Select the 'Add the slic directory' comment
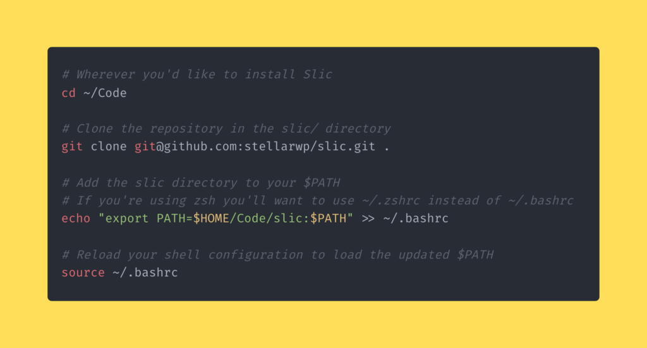This screenshot has width=647, height=348. click(x=201, y=183)
